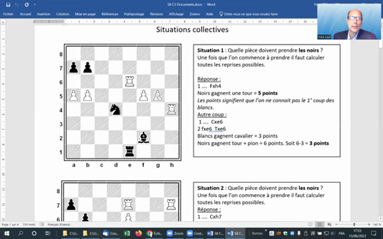The width and height of the screenshot is (383, 239).
Task: Open the Fichier menu
Action: (8, 13)
